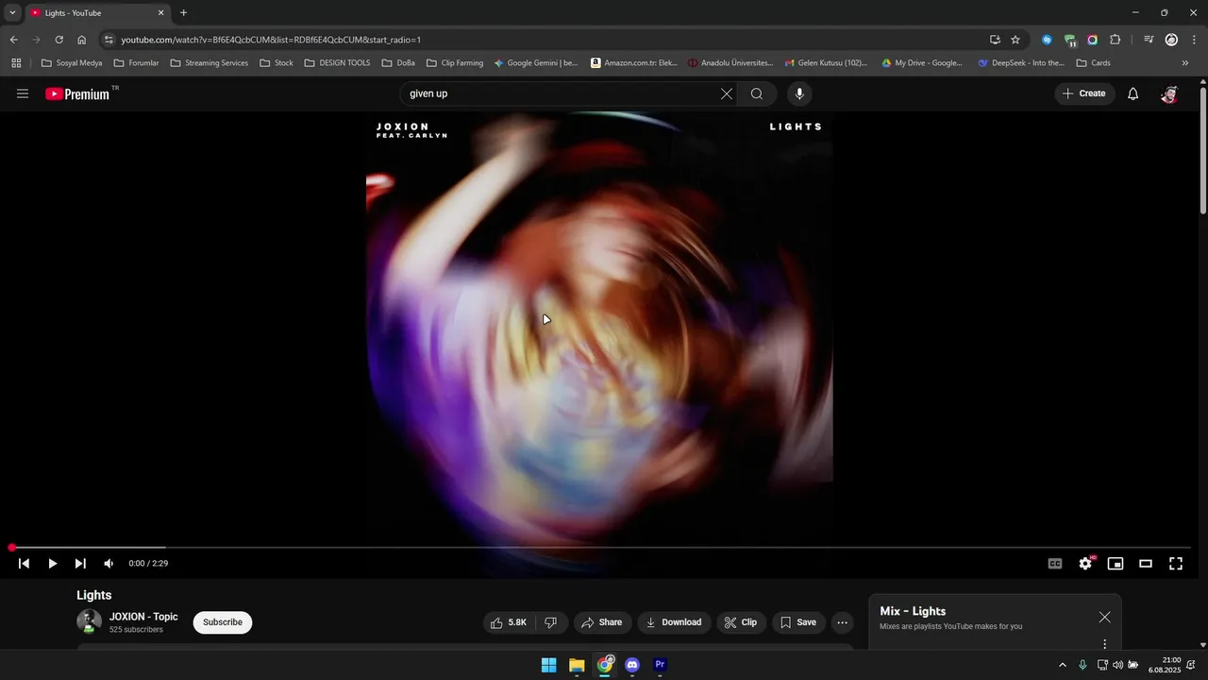Open player settings gear
Screen dimensions: 1208x680
click(1085, 564)
